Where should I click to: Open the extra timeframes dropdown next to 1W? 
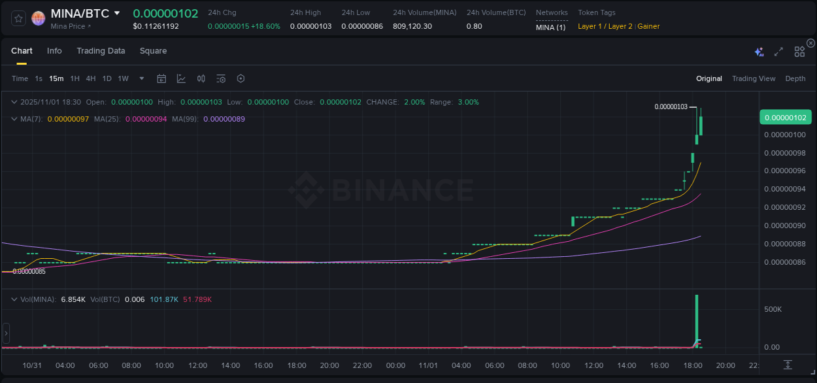(141, 78)
